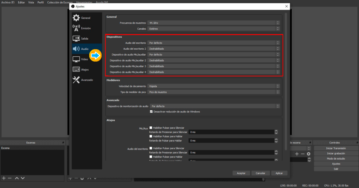
Task: Enable Mic/Aux Habilitar Pulsar para Silenciar
Action: point(151,128)
